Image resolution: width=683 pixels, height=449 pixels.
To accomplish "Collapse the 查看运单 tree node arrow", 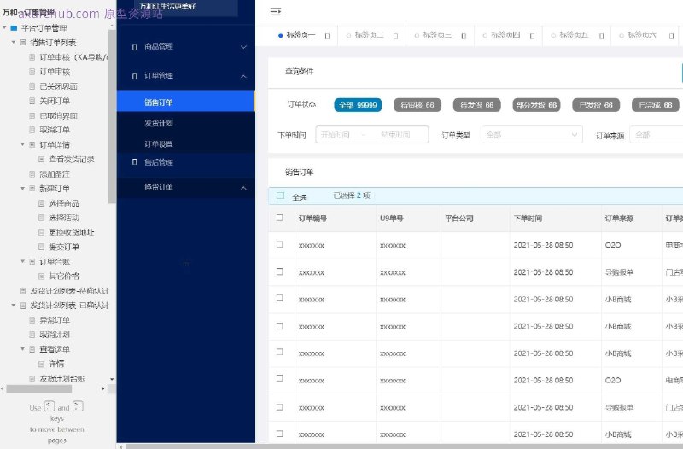I will (x=23, y=349).
